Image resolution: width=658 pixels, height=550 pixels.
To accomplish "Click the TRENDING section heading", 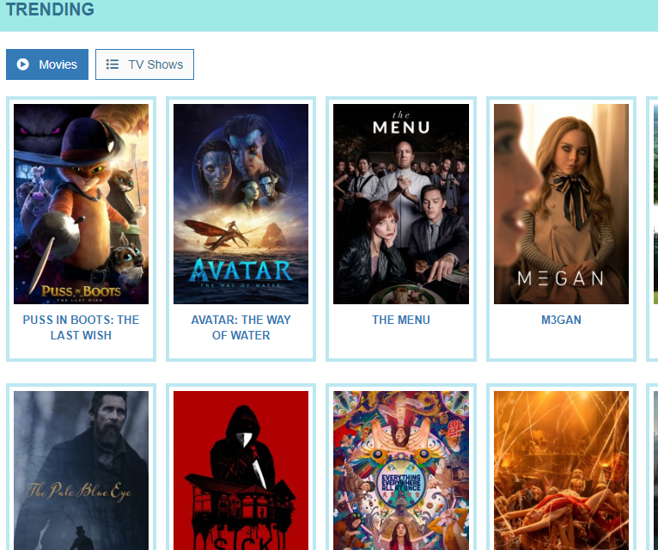I will (x=50, y=9).
